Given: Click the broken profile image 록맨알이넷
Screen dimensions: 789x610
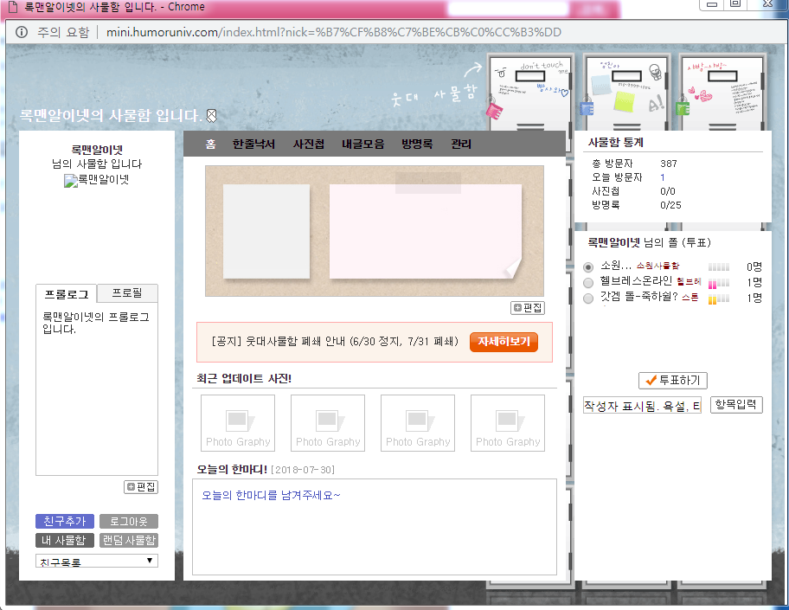Looking at the screenshot, I should (97, 180).
